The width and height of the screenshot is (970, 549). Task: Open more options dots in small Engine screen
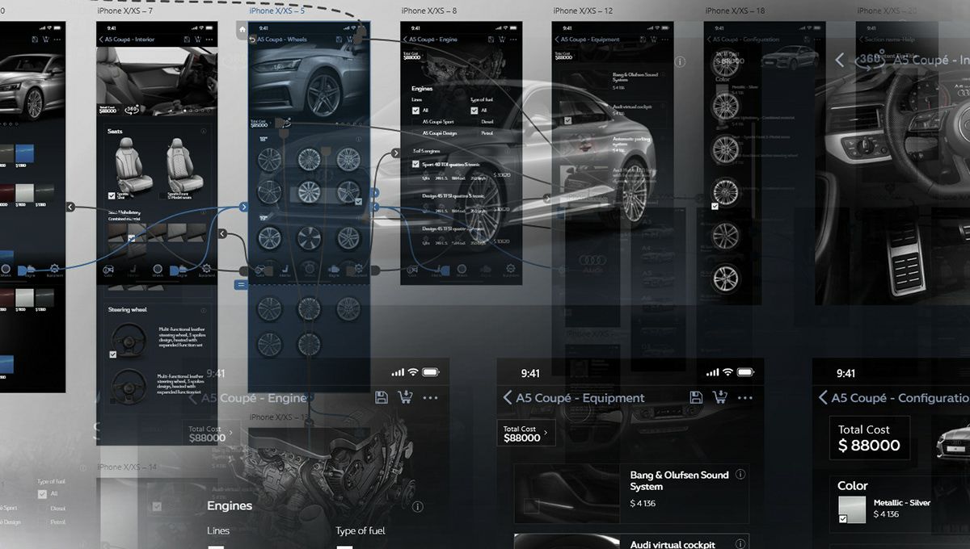pos(514,39)
